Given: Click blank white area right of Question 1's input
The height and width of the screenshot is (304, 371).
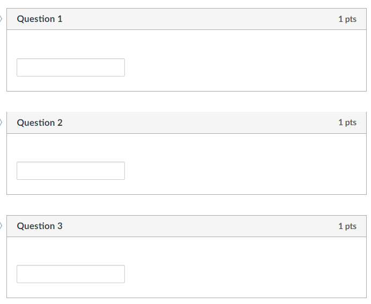Looking at the screenshot, I should [241, 67].
